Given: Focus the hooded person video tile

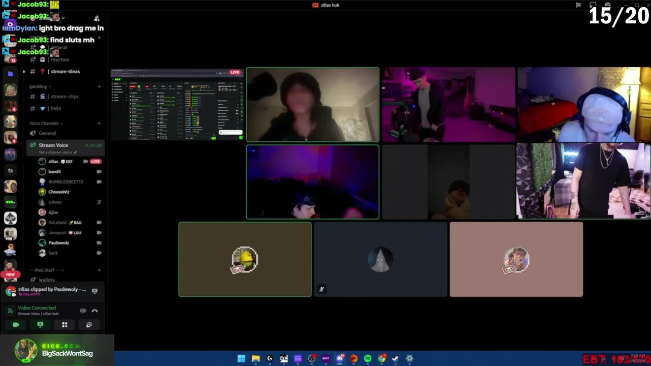Looking at the screenshot, I should pos(313,104).
